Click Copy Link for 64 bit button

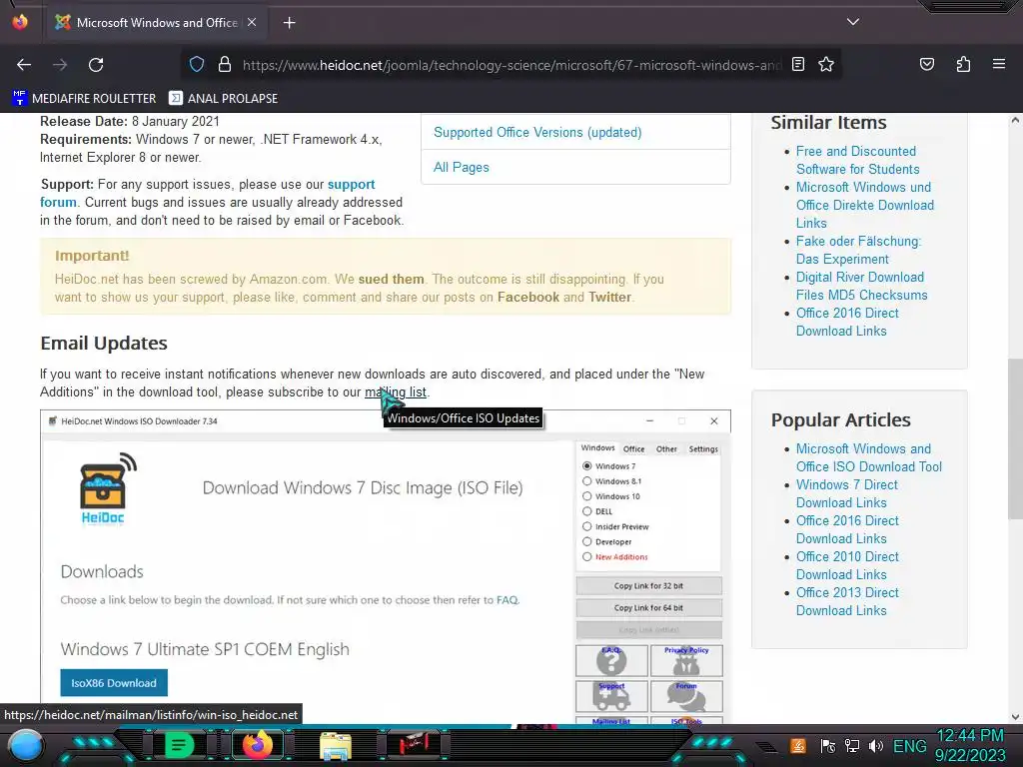click(x=648, y=608)
